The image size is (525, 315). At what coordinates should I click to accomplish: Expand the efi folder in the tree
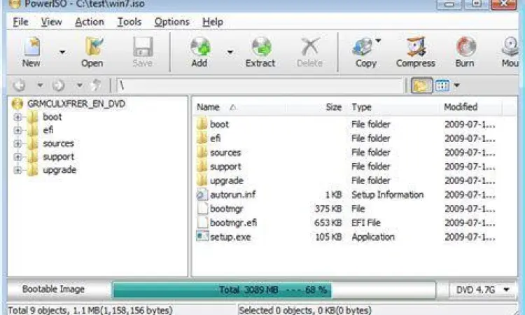[17, 130]
